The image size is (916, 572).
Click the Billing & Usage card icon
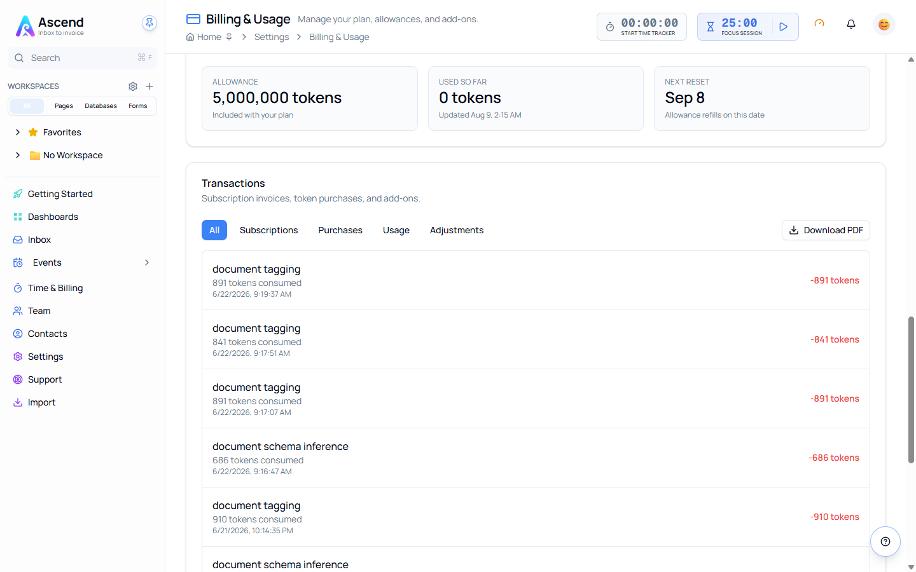pos(193,19)
